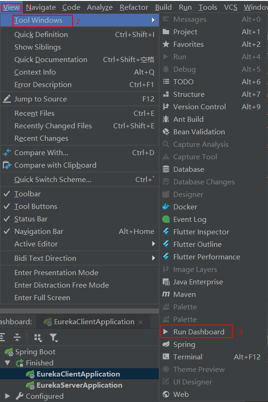This screenshot has height=402, width=268.
Task: Expand the Configured tree node
Action: 7,396
